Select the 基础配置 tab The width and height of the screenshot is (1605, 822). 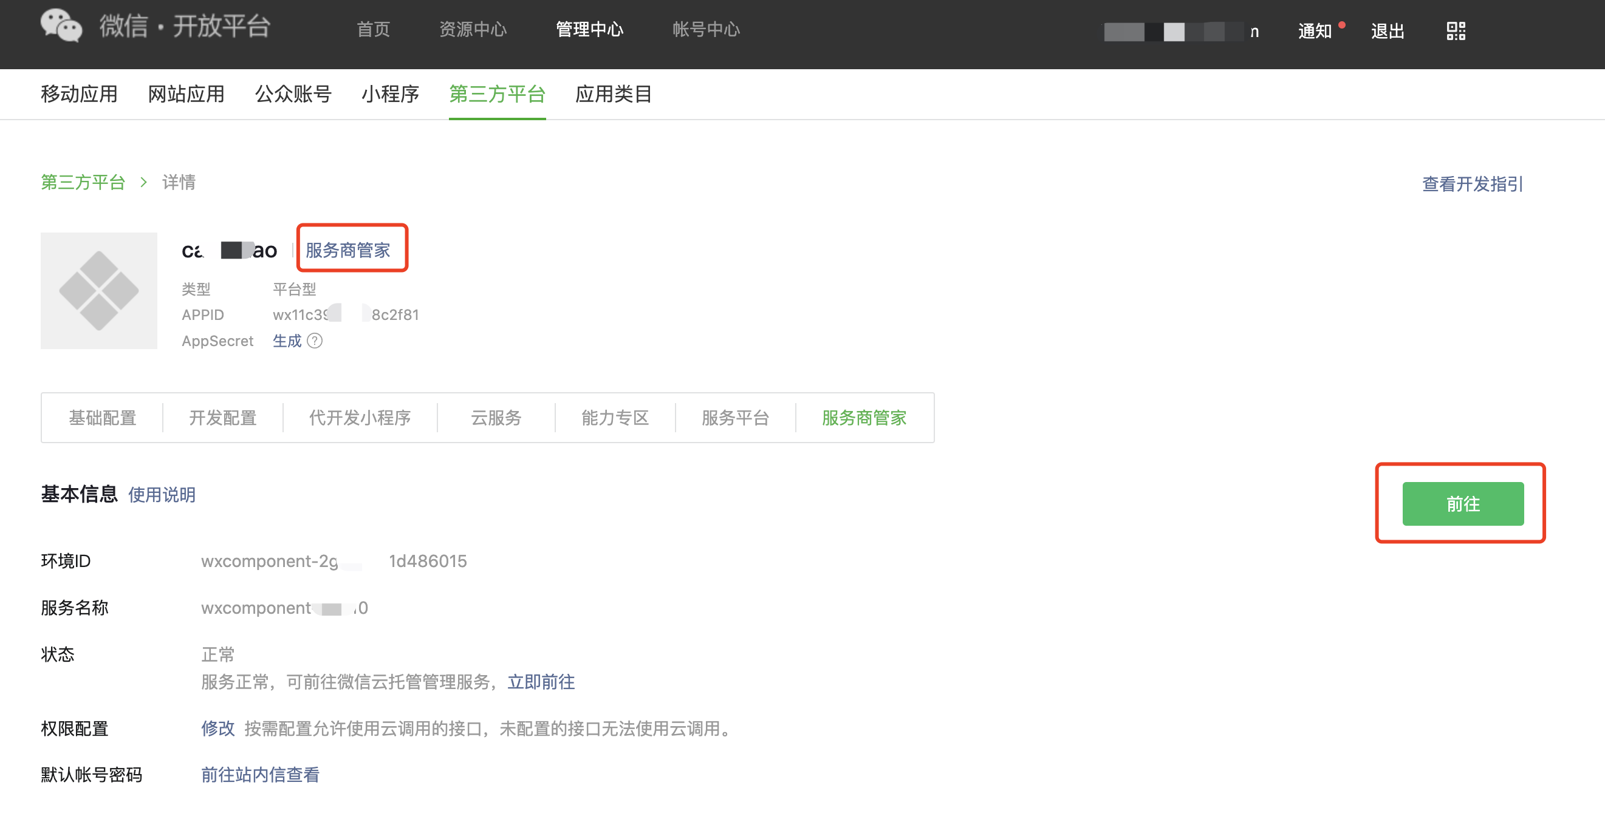[x=102, y=417]
